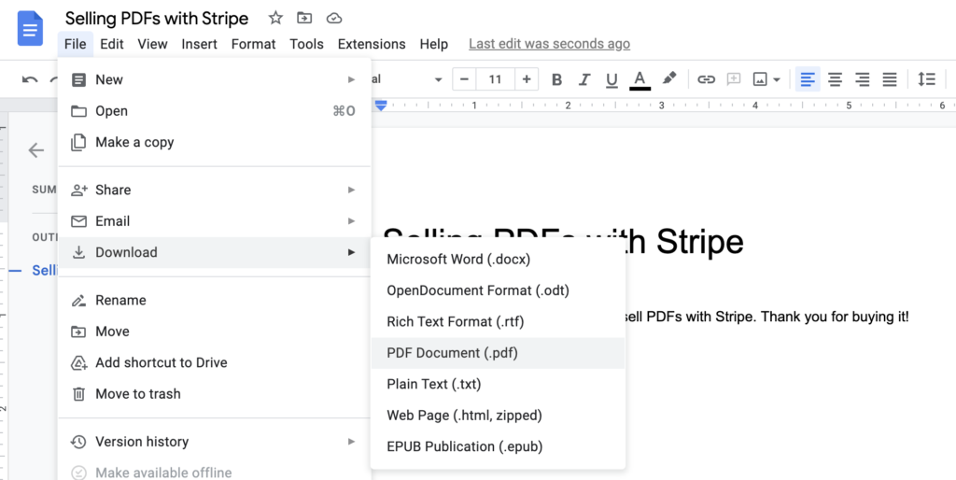Expand the Email submenu

[215, 220]
